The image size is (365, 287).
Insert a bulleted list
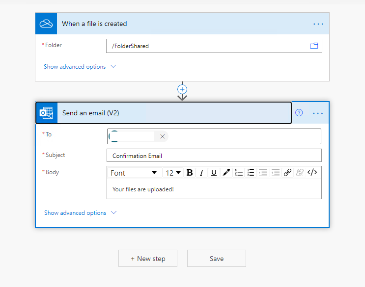[x=239, y=173]
